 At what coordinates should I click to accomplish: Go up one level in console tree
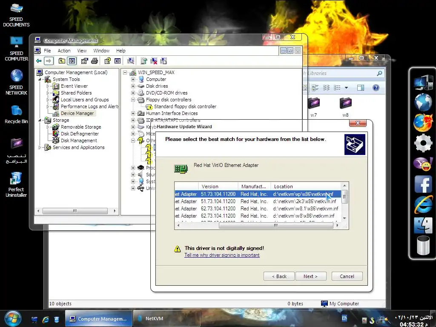point(62,61)
